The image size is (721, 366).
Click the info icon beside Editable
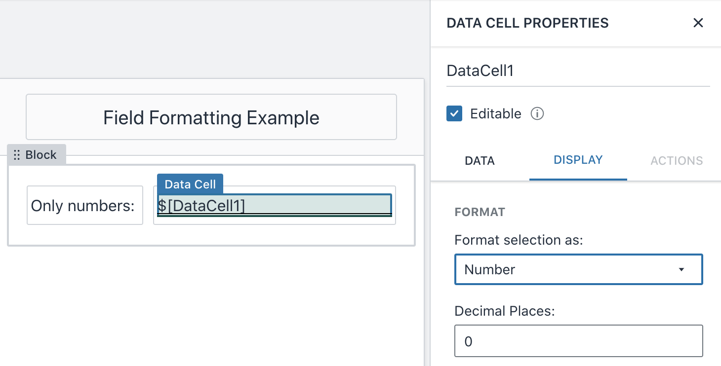coord(538,114)
